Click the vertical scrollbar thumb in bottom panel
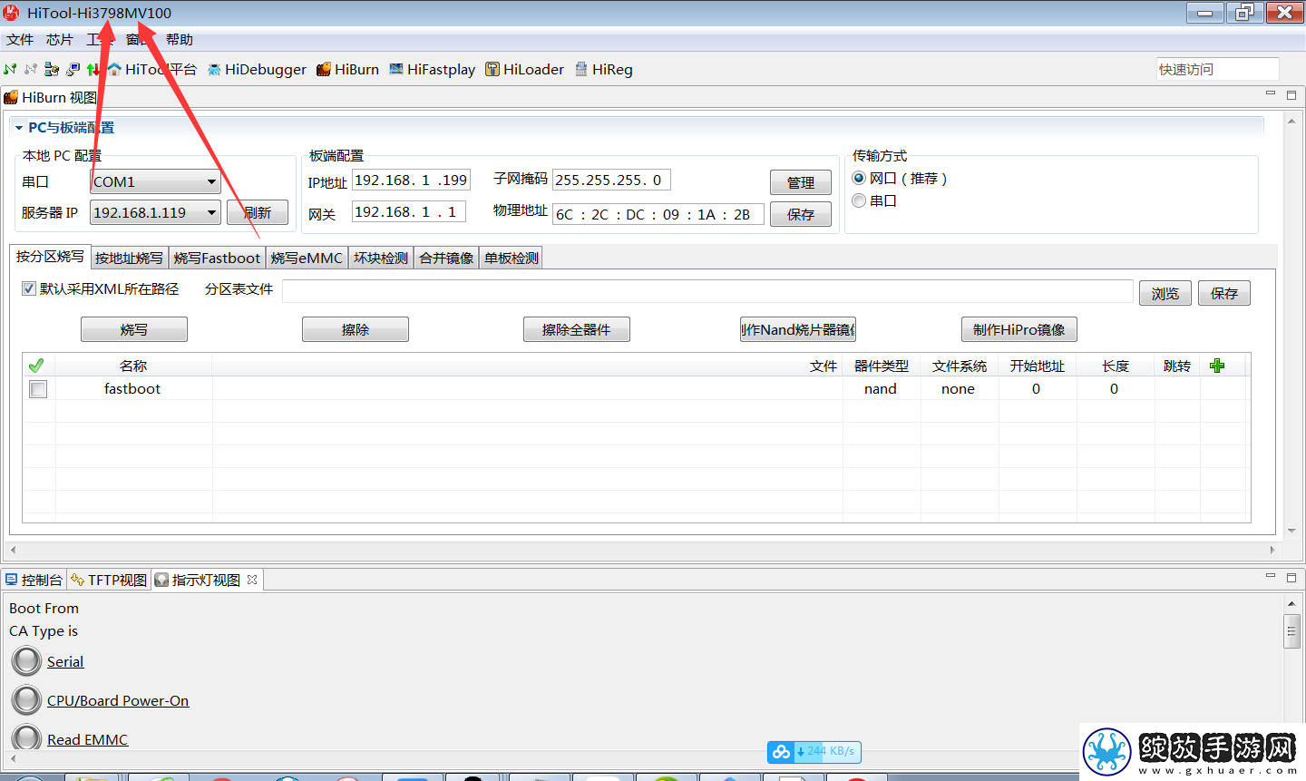Screen dimensions: 1306x781 (x=1291, y=631)
